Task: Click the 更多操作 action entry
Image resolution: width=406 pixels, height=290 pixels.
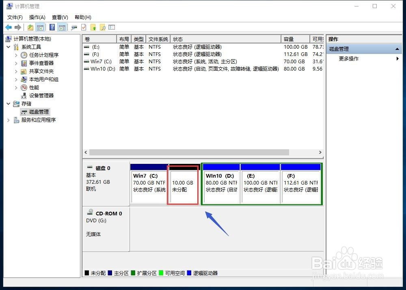Action: 348,58
